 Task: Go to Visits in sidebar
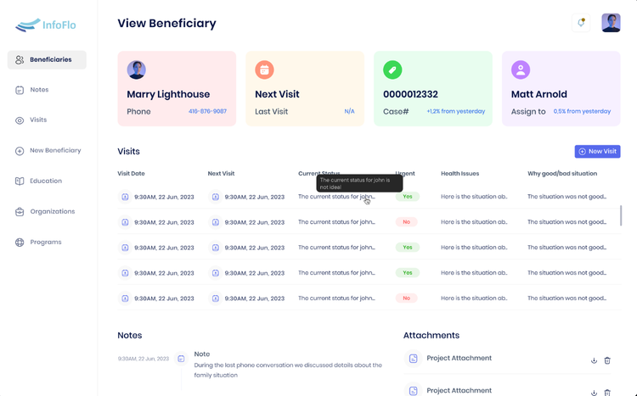pos(38,120)
